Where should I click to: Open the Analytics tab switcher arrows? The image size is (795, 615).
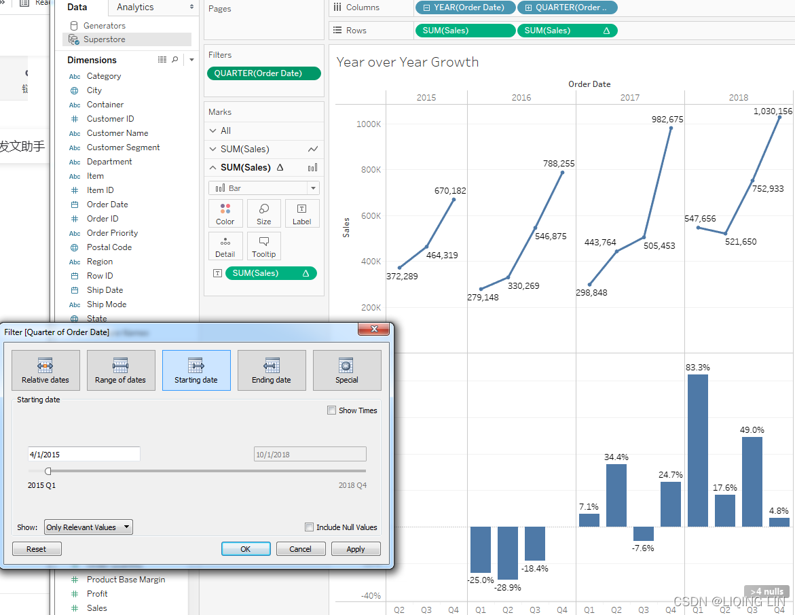click(191, 7)
